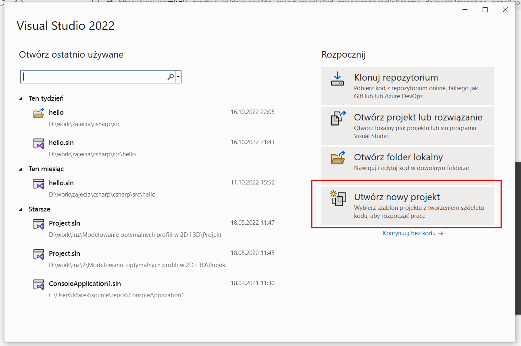The width and height of the screenshot is (521, 346).
Task: Focus the recent projects search field
Action: click(95, 77)
